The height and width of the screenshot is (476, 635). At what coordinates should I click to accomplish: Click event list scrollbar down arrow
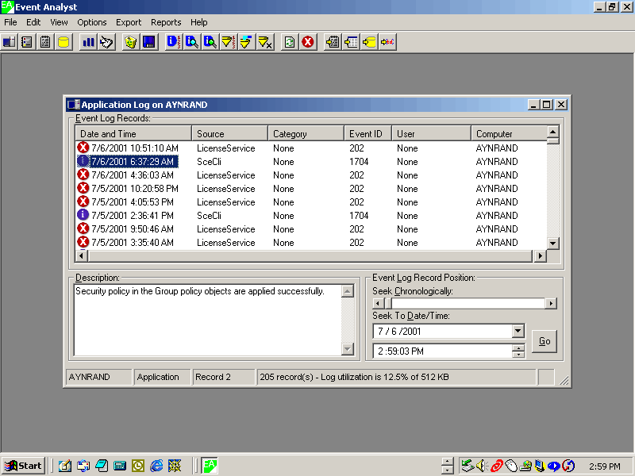pyautogui.click(x=553, y=244)
